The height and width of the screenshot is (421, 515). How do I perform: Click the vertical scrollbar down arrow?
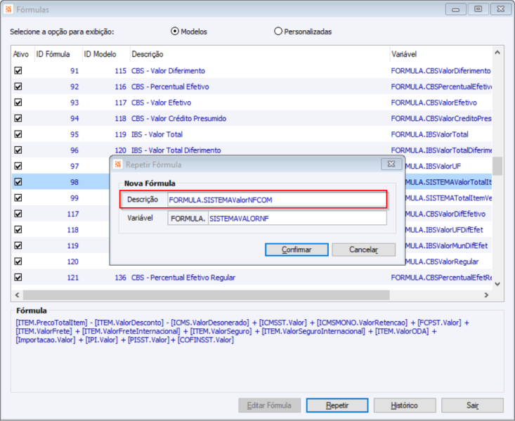pyautogui.click(x=497, y=284)
